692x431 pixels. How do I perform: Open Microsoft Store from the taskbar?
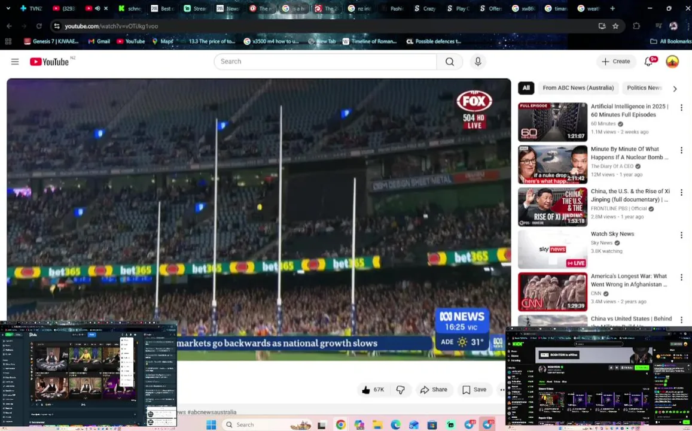point(432,425)
